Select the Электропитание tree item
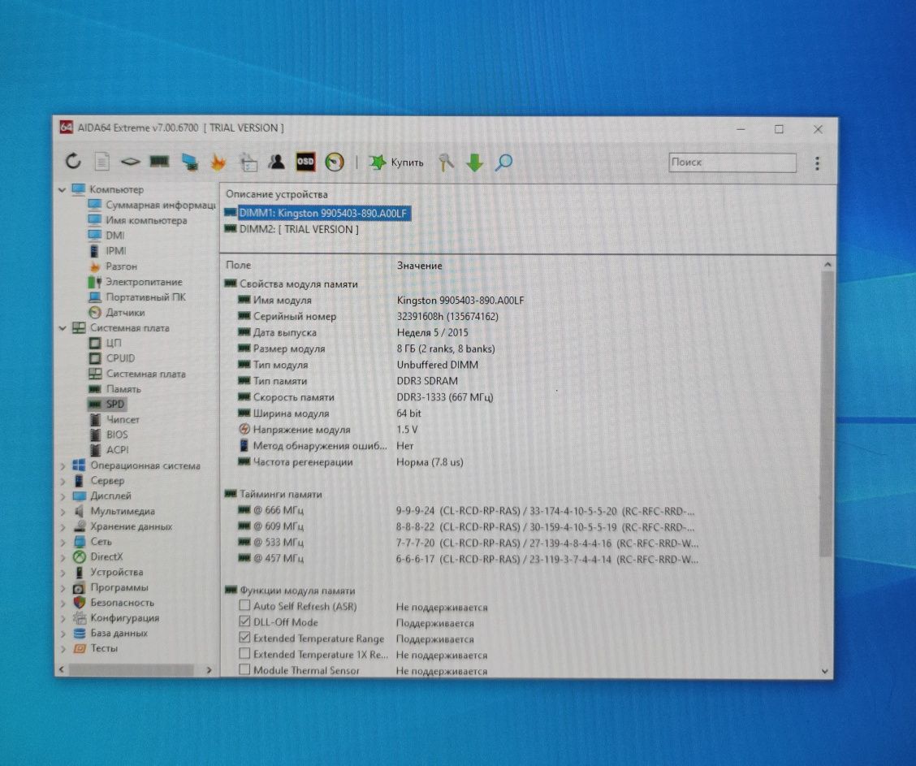This screenshot has height=766, width=916. point(135,282)
